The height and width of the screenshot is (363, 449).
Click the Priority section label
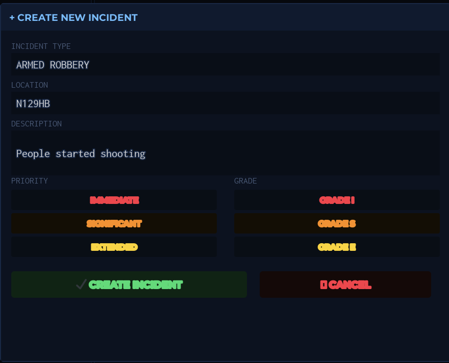pos(30,181)
